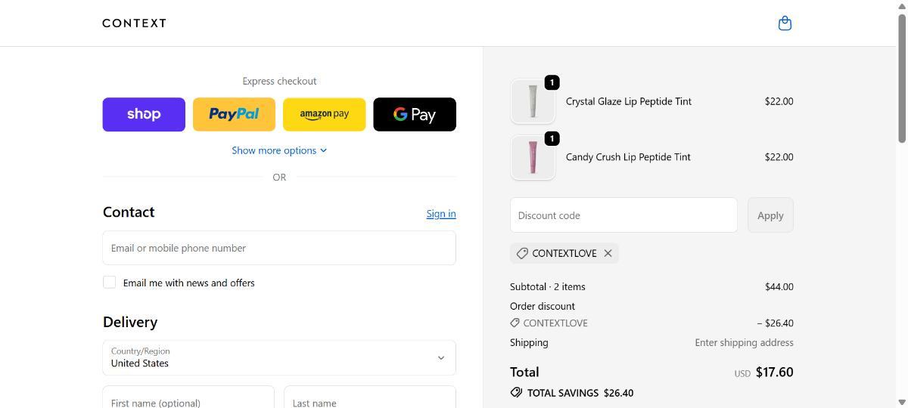Click the Last name input field
908x408 pixels.
[x=370, y=398]
